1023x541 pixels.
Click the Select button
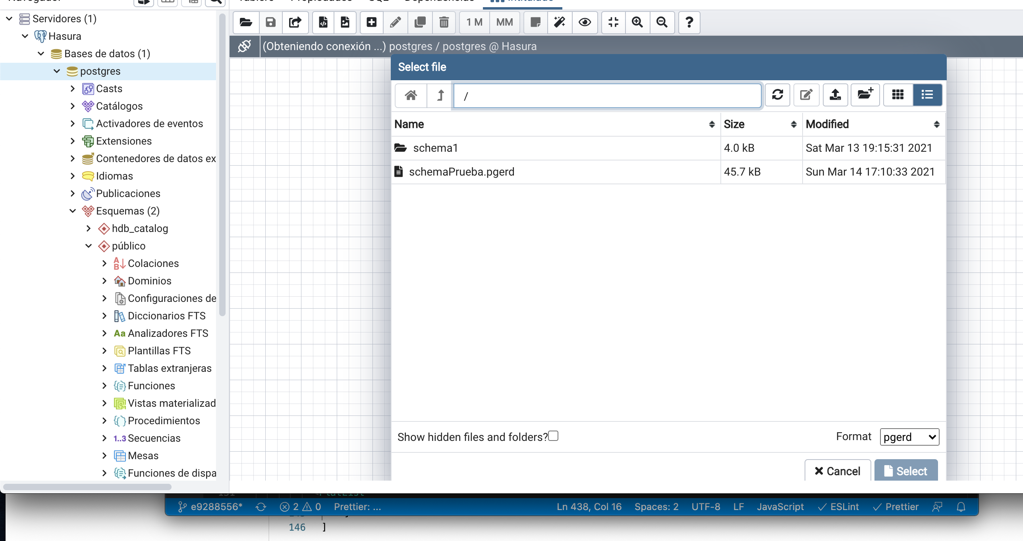[x=906, y=471]
